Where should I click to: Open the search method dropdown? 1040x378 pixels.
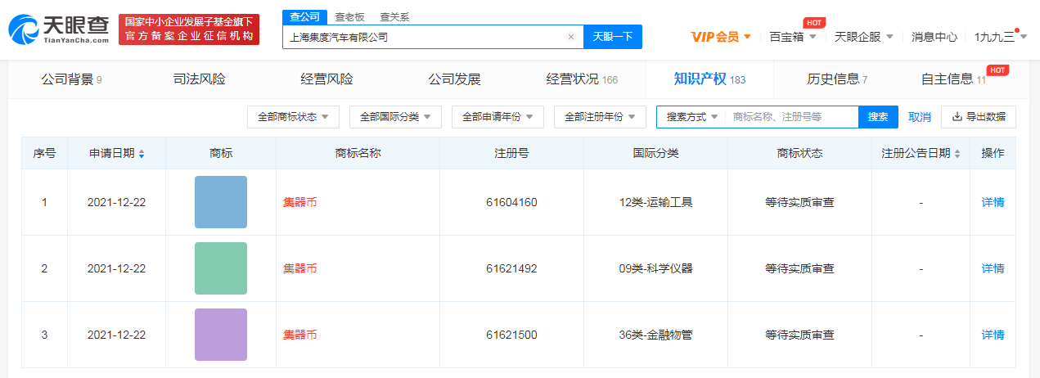[691, 117]
